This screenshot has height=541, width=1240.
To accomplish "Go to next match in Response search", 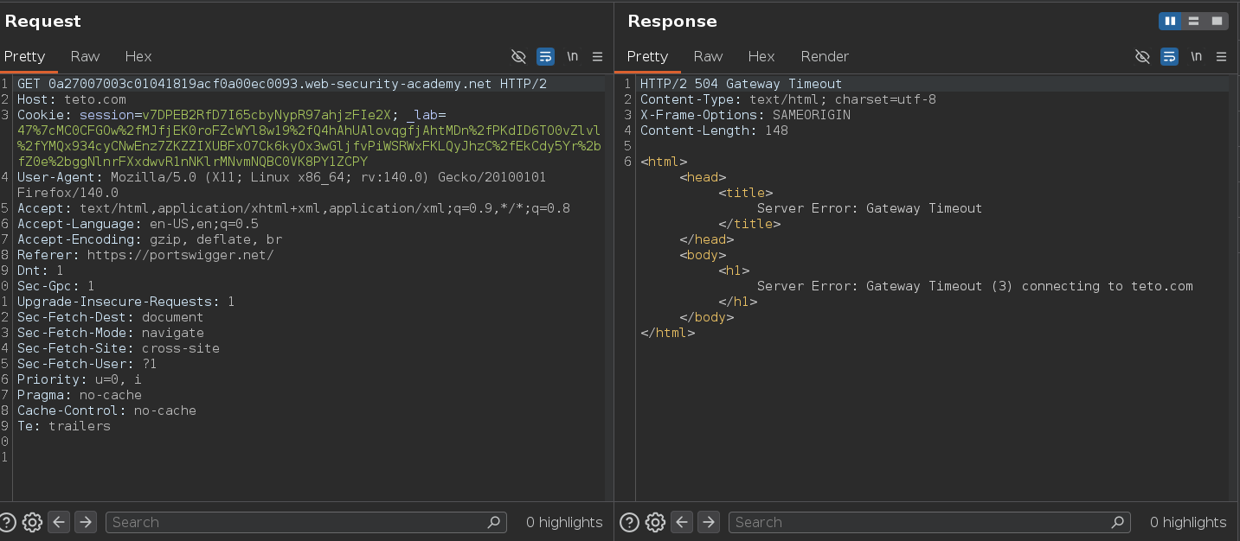I will (x=709, y=522).
